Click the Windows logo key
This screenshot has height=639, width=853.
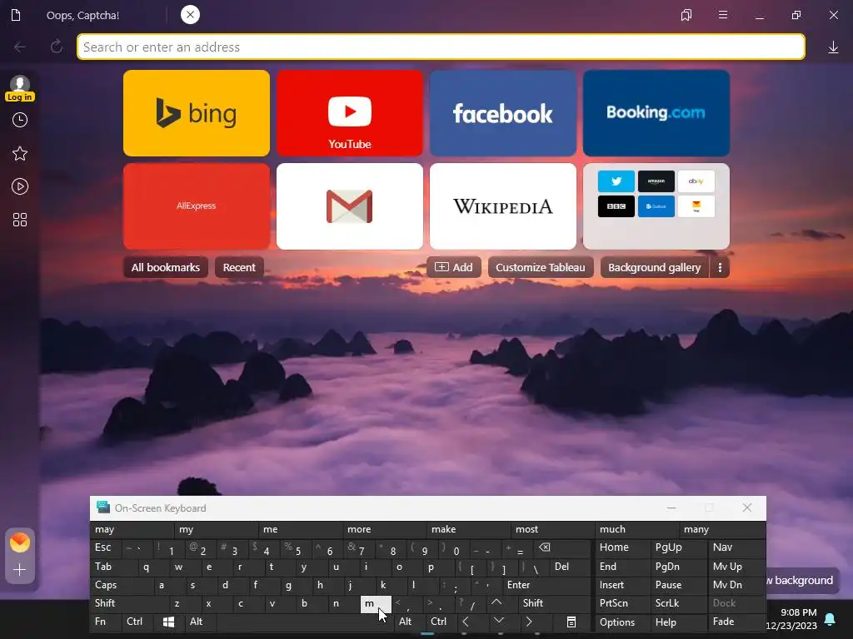point(168,622)
